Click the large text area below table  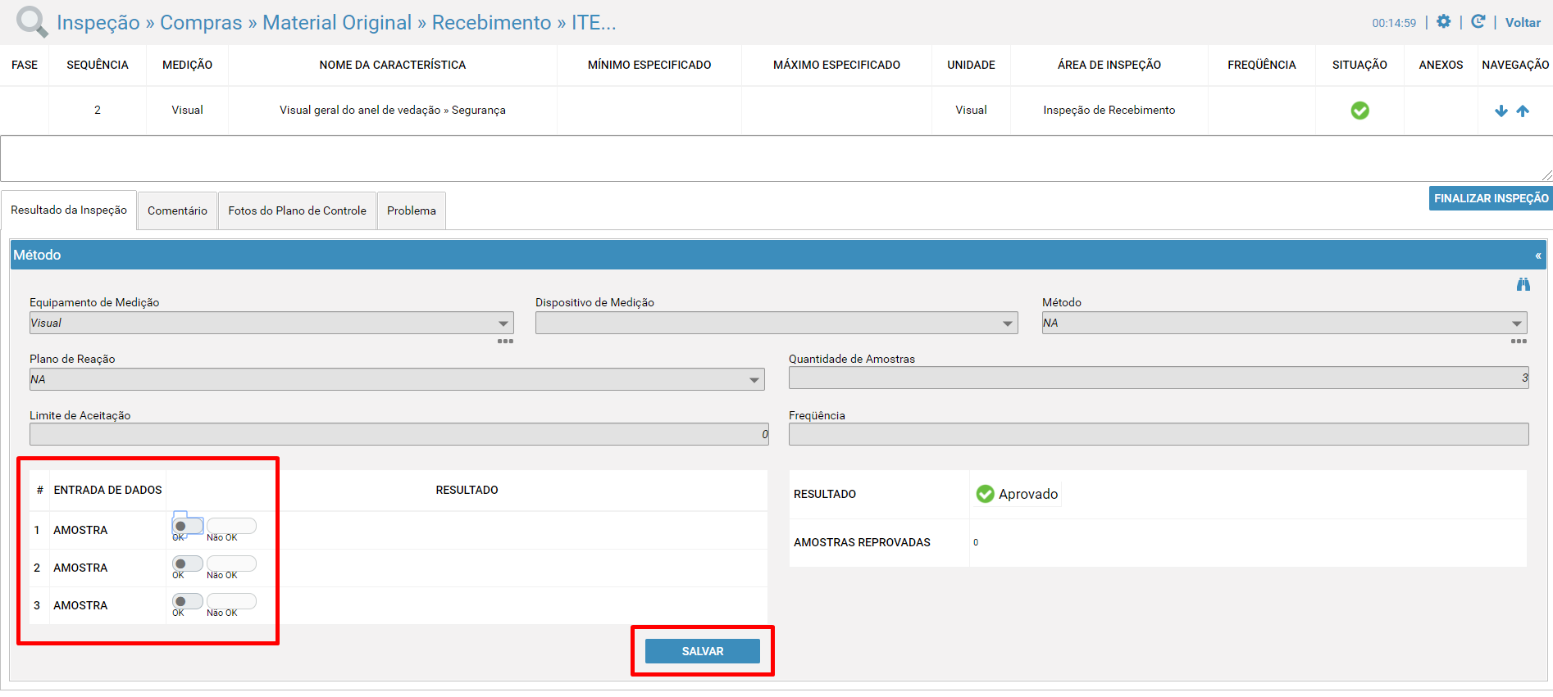pos(776,158)
